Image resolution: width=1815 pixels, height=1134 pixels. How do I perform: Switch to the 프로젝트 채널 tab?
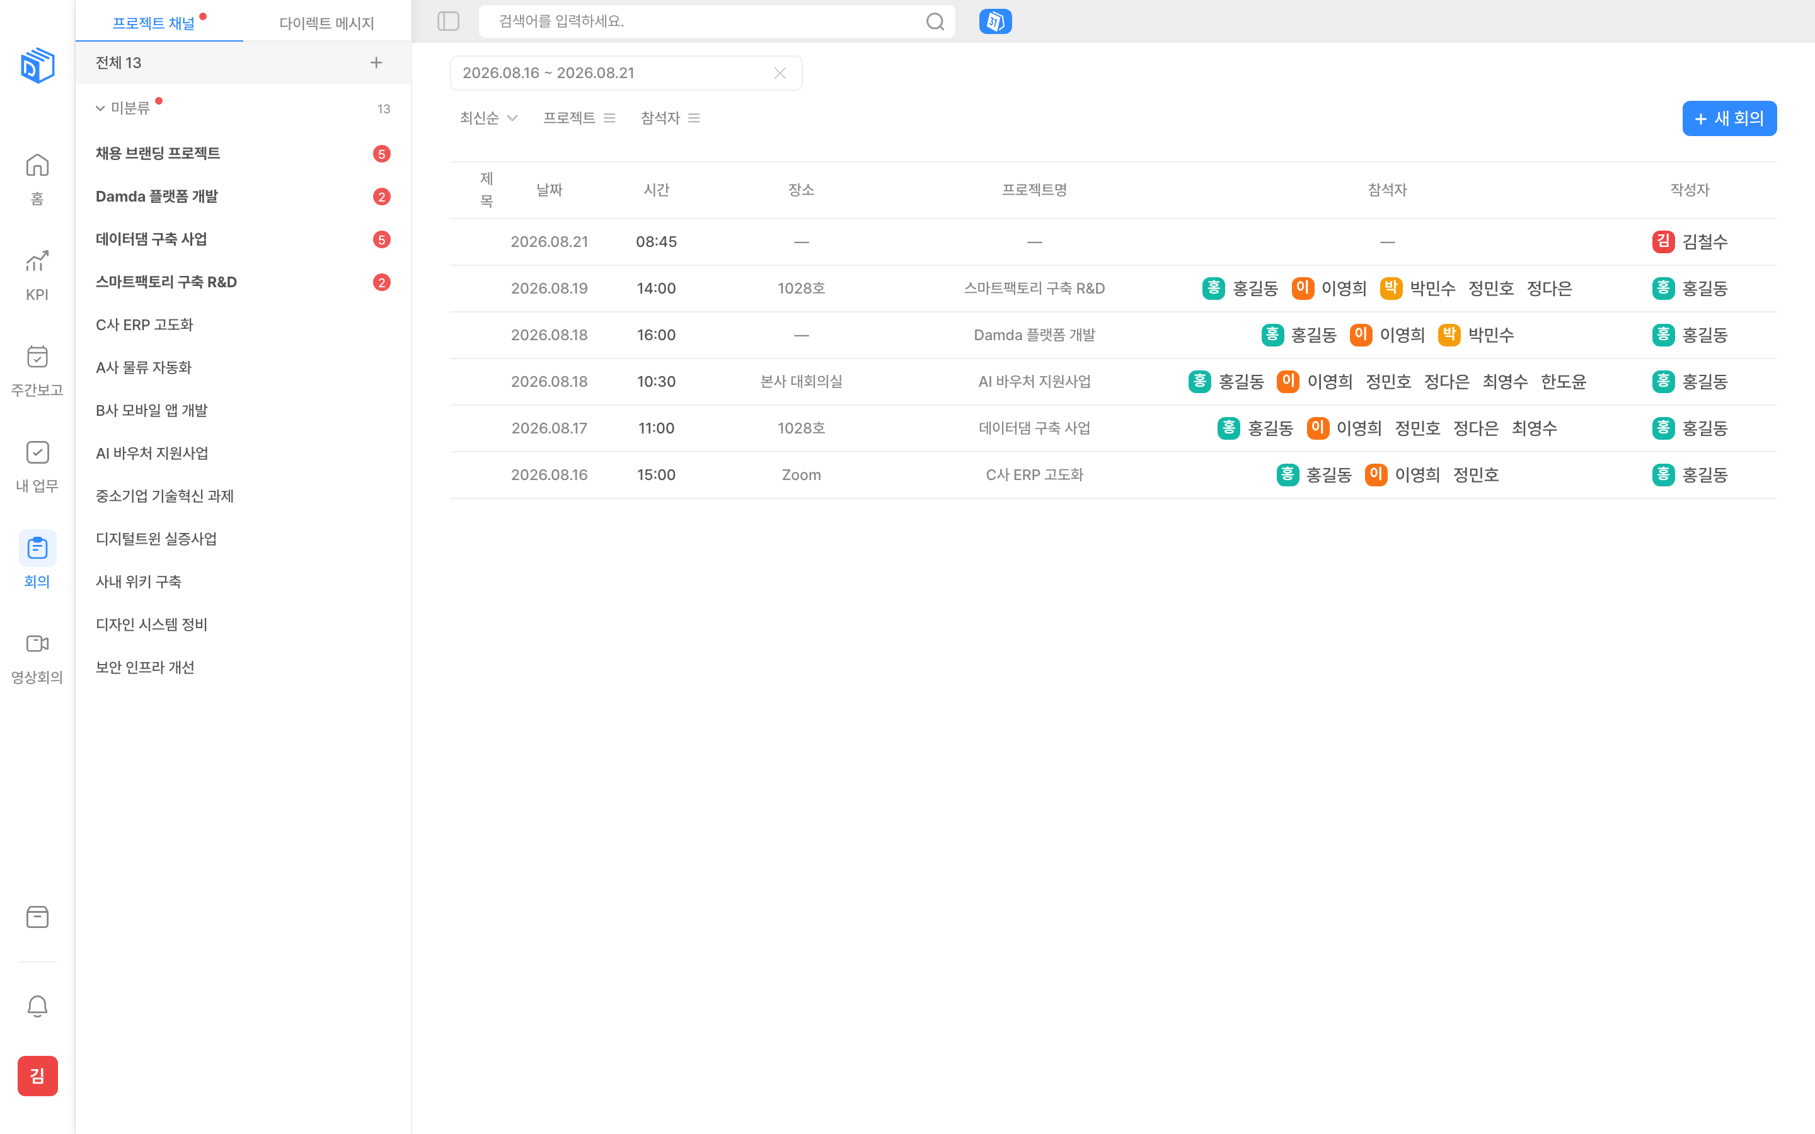tap(159, 23)
